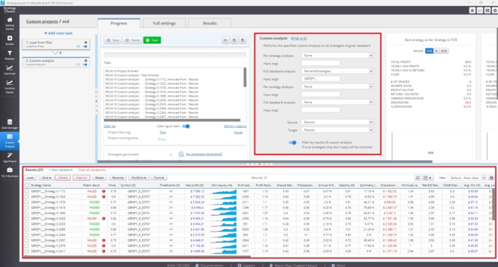Open the Source databank dropdown
The image size is (498, 267).
(x=337, y=122)
